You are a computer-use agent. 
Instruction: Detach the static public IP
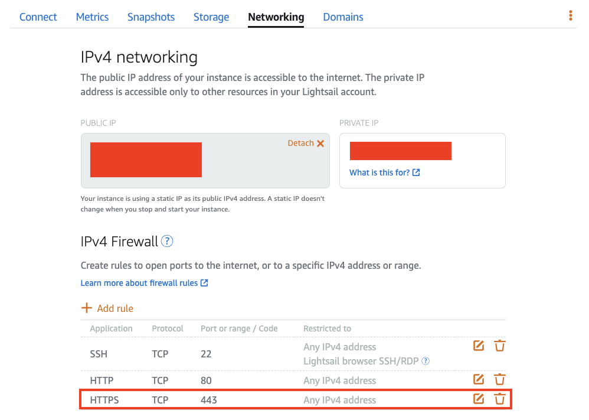click(306, 143)
